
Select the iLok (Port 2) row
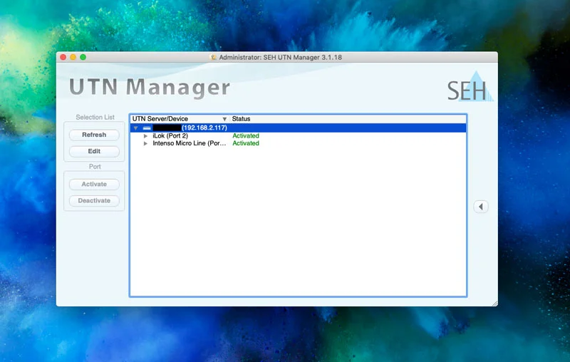tap(298, 136)
